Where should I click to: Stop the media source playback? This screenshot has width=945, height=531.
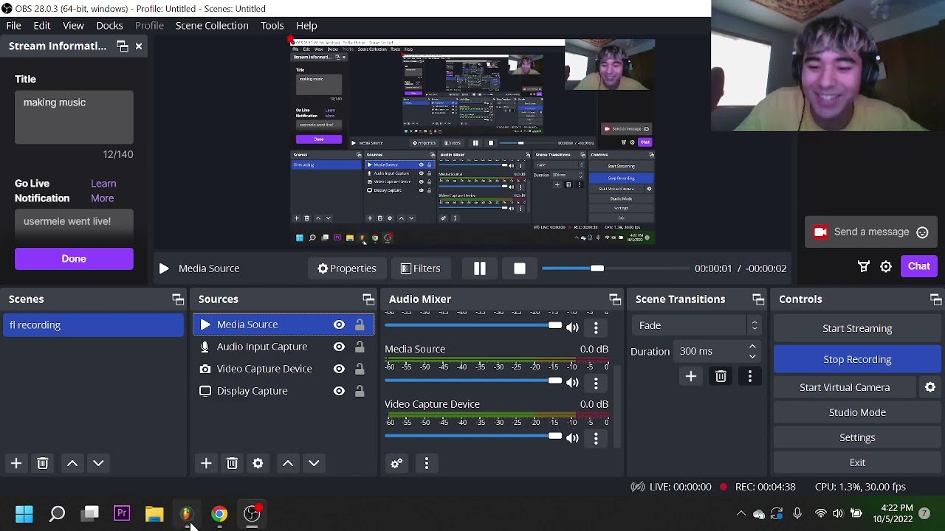(520, 268)
